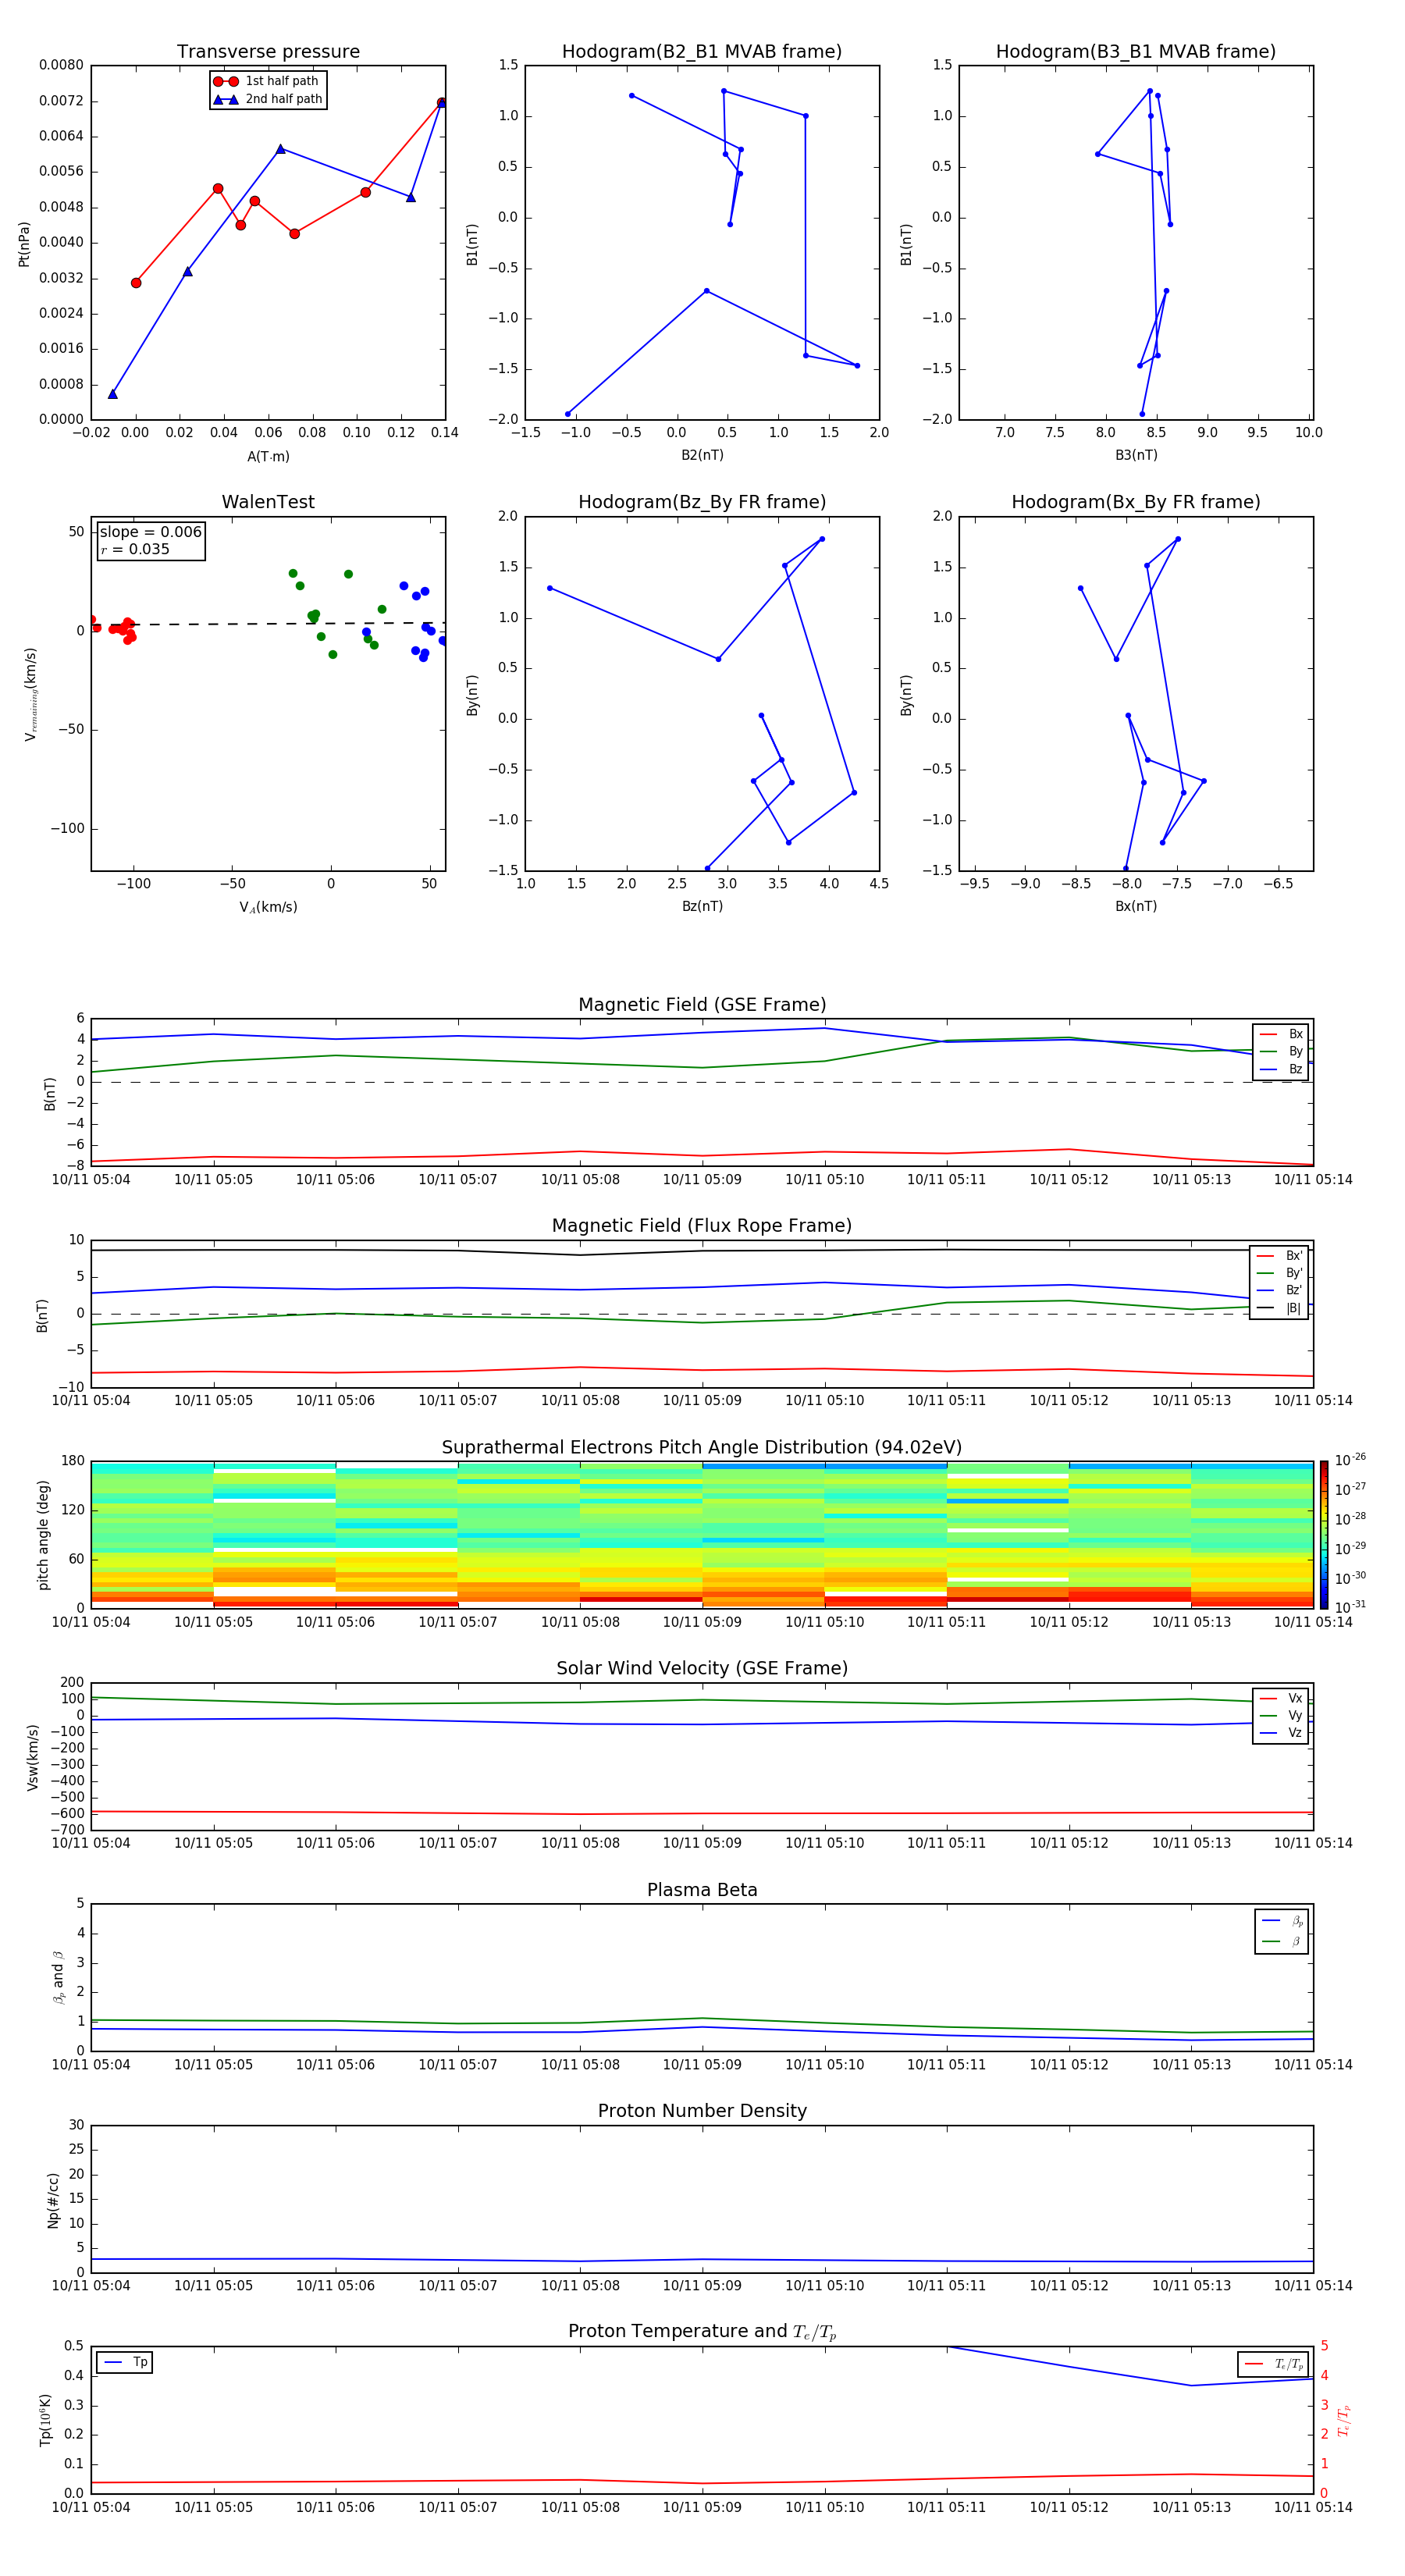The height and width of the screenshot is (2576, 1405).
Task: Click the "Bx'" entry in Flux Rope legend
Action: pyautogui.click(x=1280, y=1256)
